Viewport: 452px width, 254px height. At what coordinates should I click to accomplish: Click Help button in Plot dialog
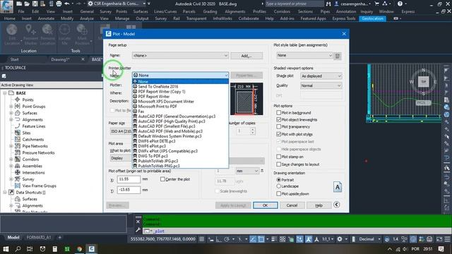click(319, 205)
